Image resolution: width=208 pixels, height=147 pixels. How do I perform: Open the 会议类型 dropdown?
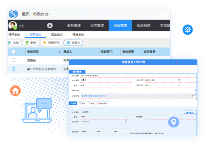click(x=113, y=80)
